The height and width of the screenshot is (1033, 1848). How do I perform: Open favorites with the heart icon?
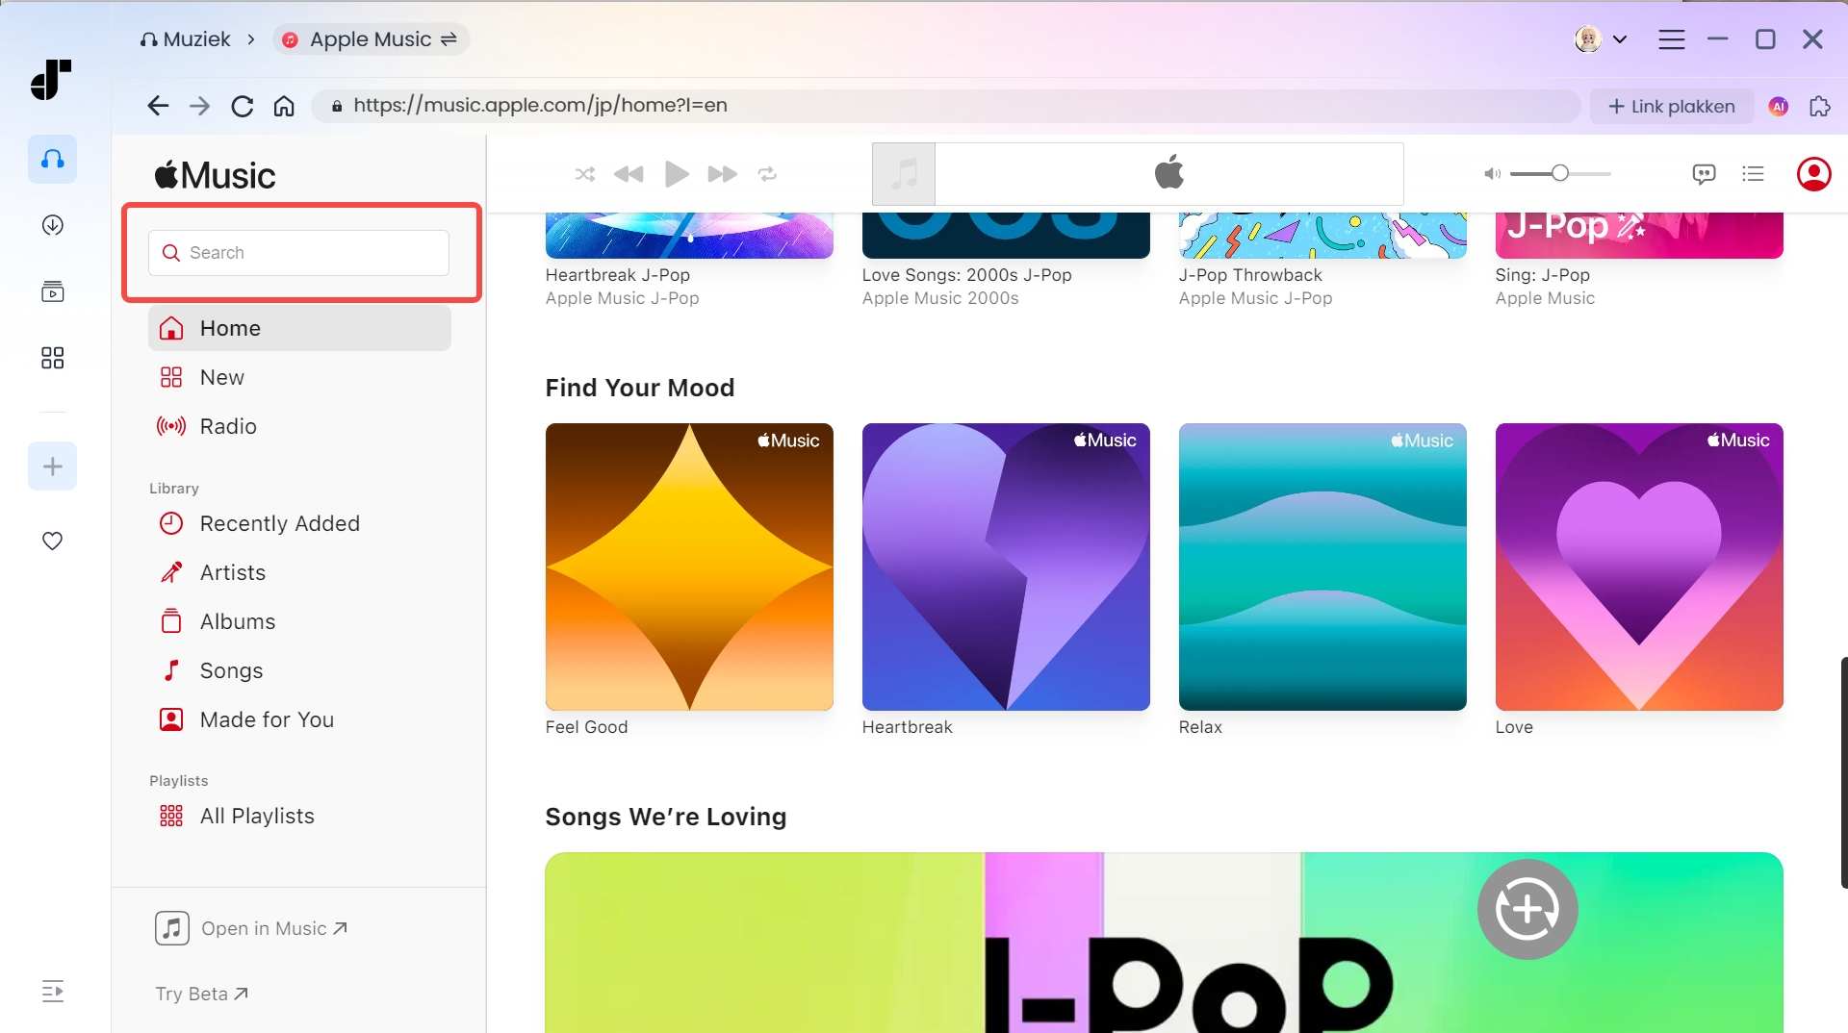tap(52, 541)
